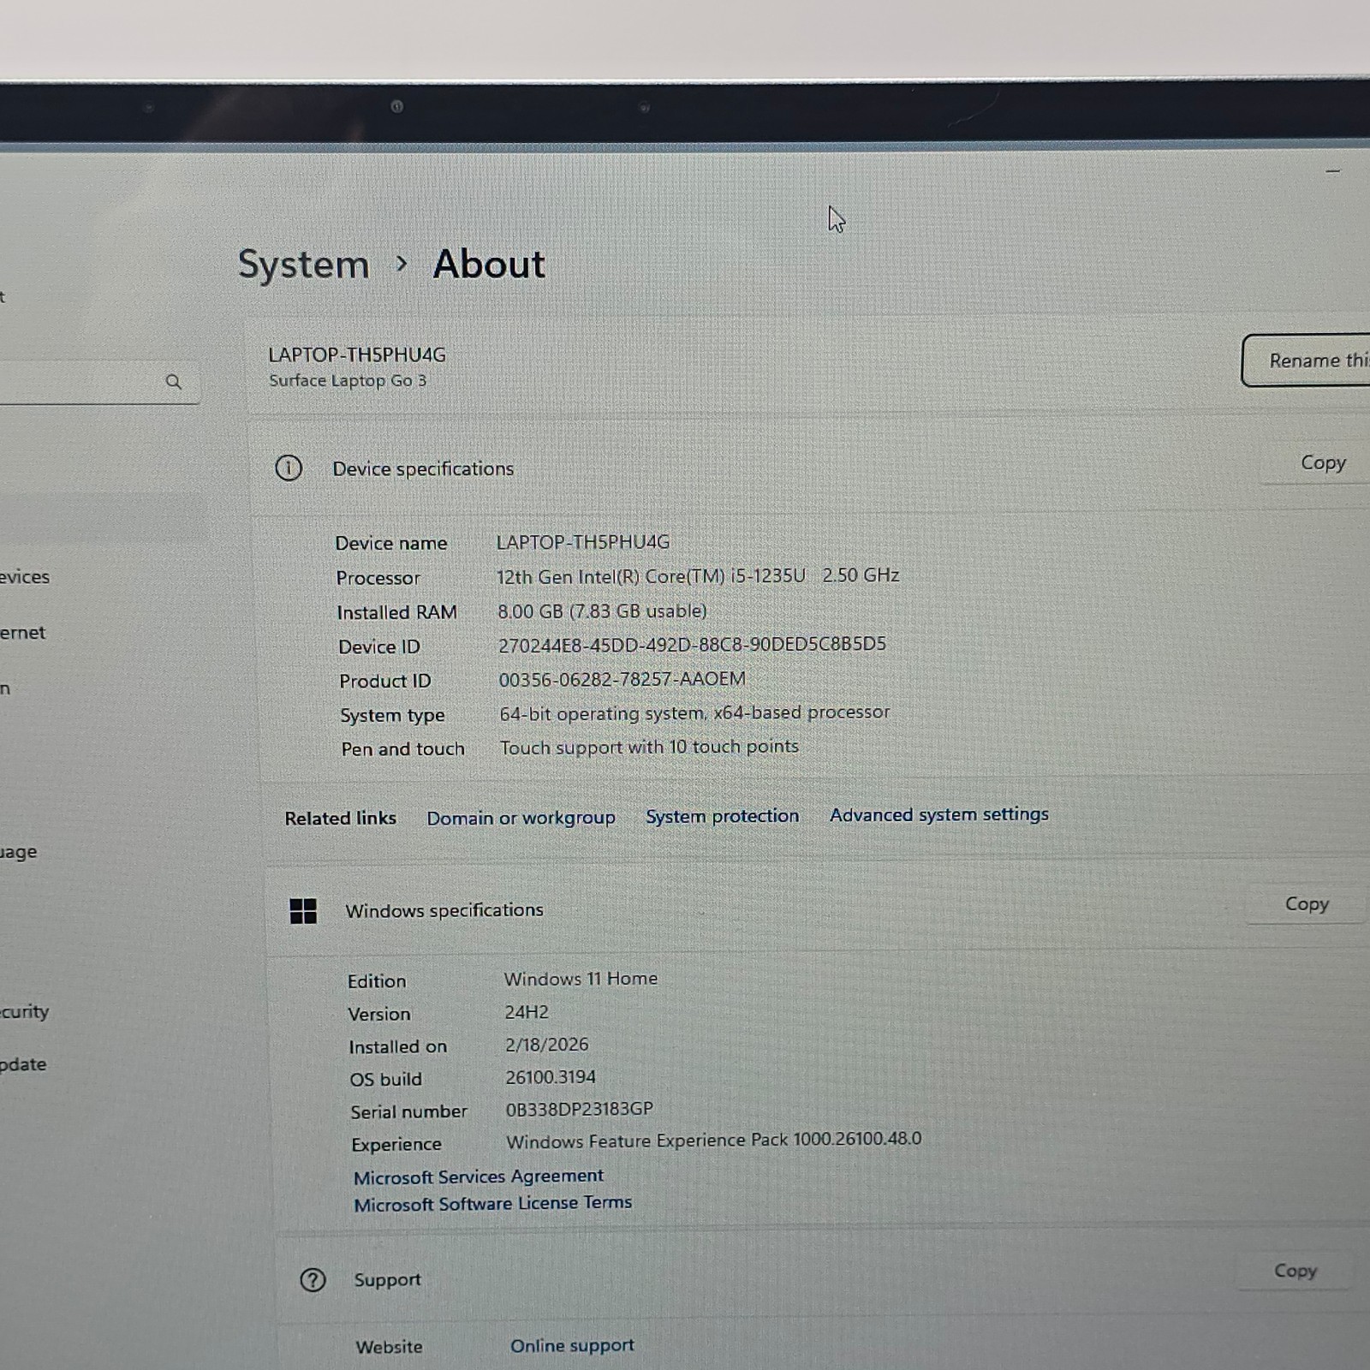
Task: Open the sidebar item ending in 'pdate'
Action: 23,1064
